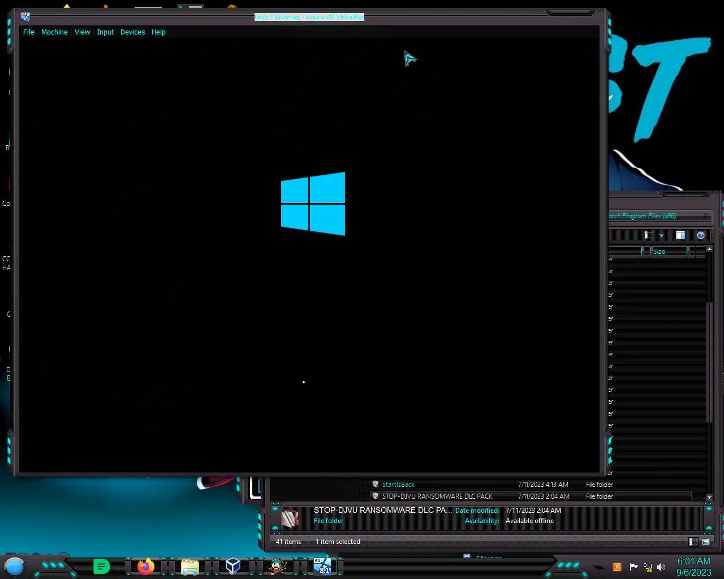Open Explorer help question mark icon
Screen dimensions: 724x579
pyautogui.click(x=701, y=235)
